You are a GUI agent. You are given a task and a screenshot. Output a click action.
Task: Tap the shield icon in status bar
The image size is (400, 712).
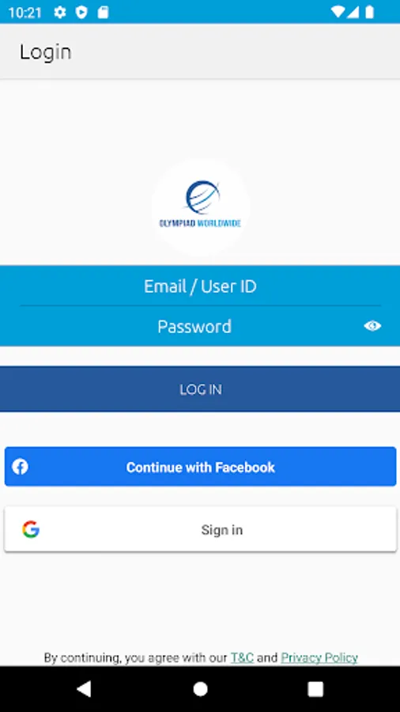(81, 12)
